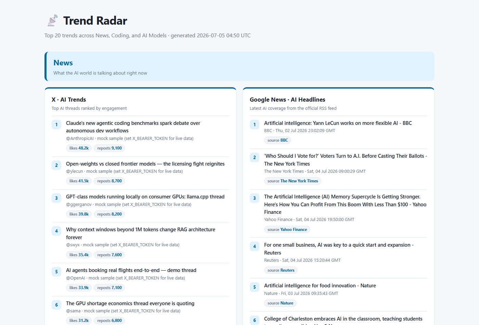
Task: Click the reposts 7,600 pill
Action: [x=109, y=255]
